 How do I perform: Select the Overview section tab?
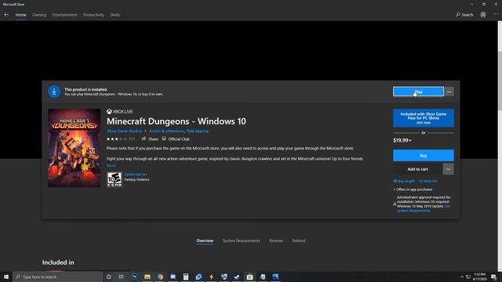[205, 240]
